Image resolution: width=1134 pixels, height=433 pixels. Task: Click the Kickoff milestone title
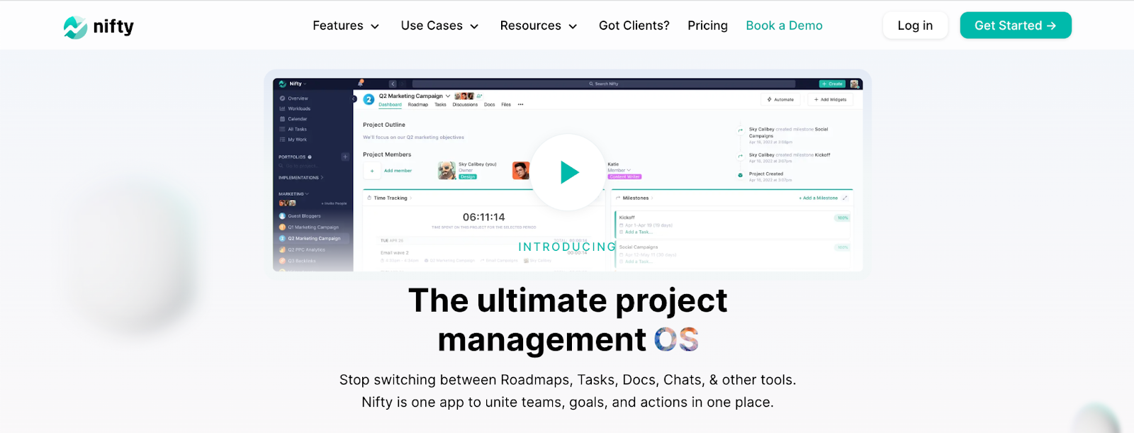(627, 218)
